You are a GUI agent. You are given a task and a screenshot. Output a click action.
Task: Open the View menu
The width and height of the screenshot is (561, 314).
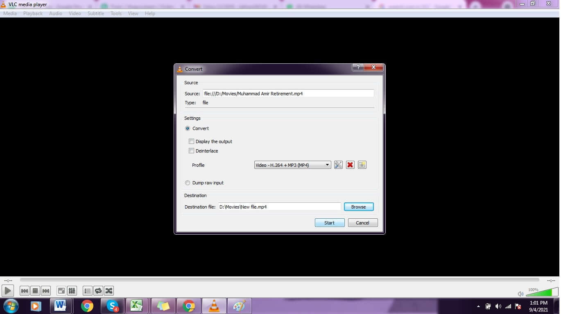click(133, 13)
